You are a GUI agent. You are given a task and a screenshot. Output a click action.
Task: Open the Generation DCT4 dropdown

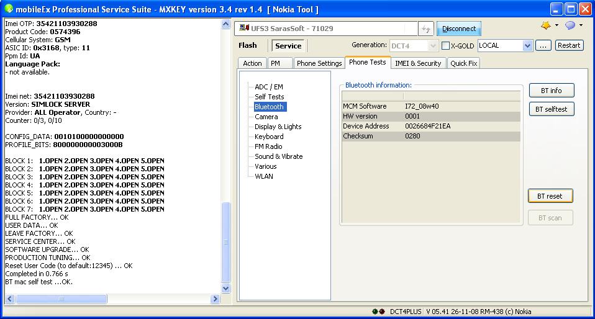pyautogui.click(x=433, y=46)
